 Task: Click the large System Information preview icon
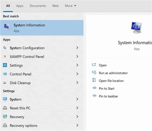coord(136,28)
